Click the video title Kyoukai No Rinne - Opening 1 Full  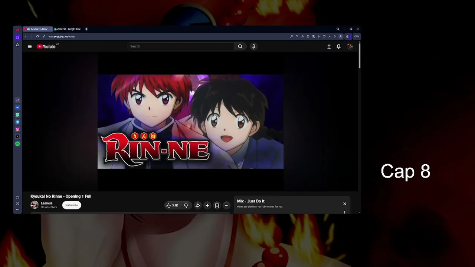[x=61, y=196]
